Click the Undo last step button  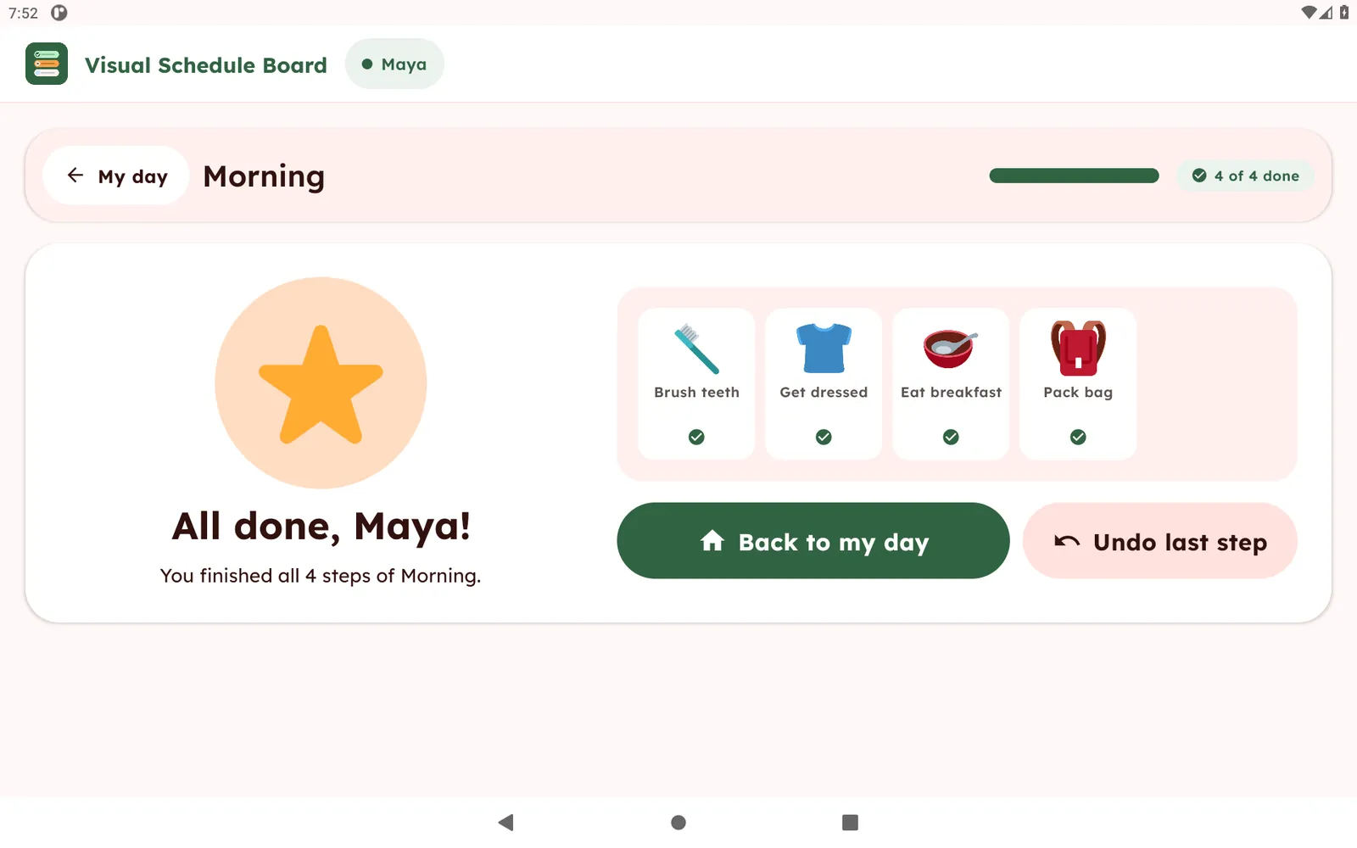(1160, 541)
